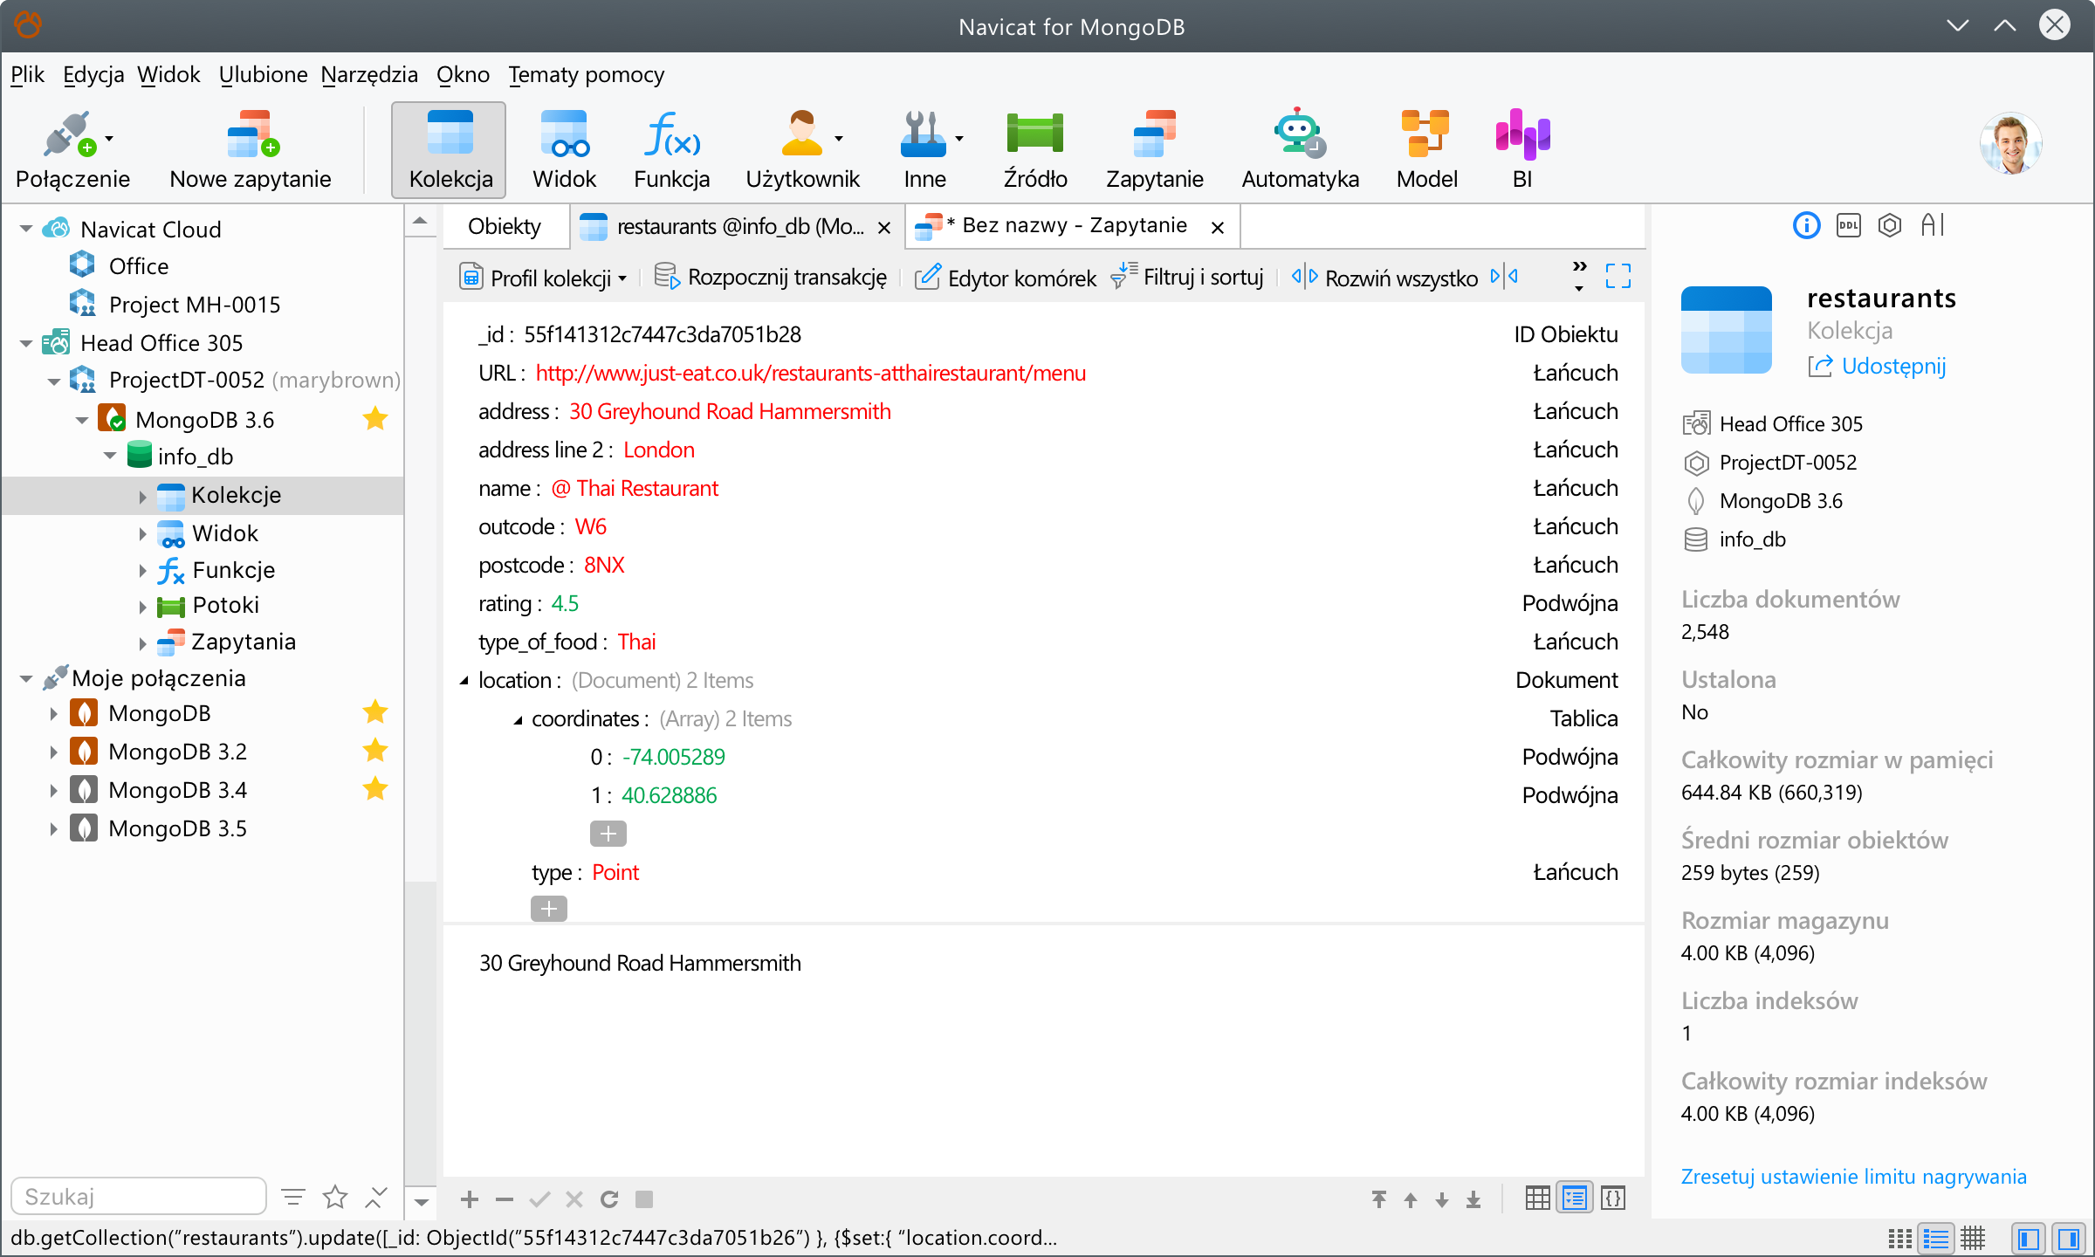Switch object list to detail view
Image resolution: width=2095 pixels, height=1257 pixels.
(1936, 1238)
